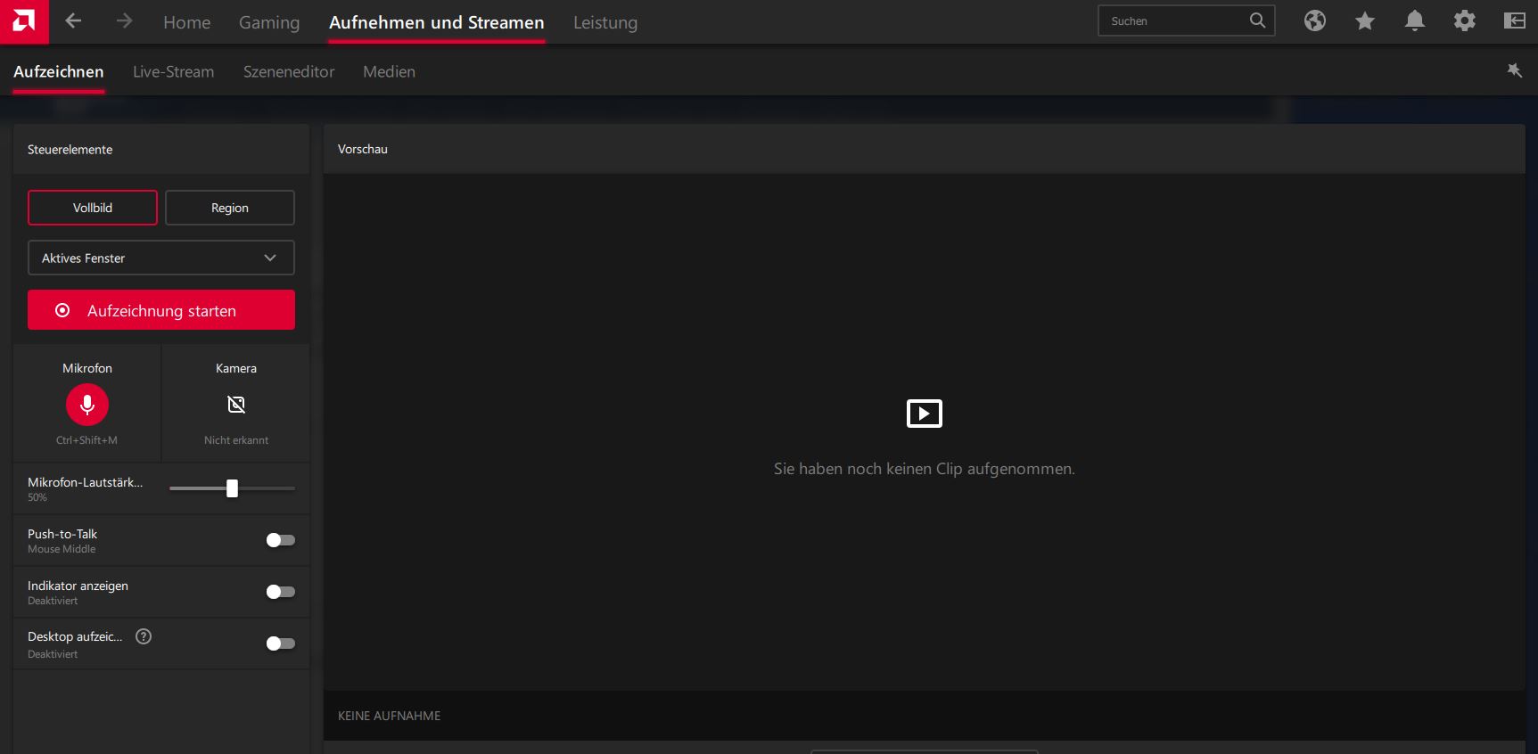This screenshot has height=754, width=1538.
Task: Click the KEINE AUFNAHME status text
Action: tap(390, 716)
